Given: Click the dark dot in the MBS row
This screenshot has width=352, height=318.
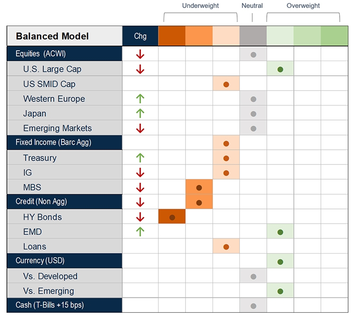Looking at the screenshot, I should 199,188.
